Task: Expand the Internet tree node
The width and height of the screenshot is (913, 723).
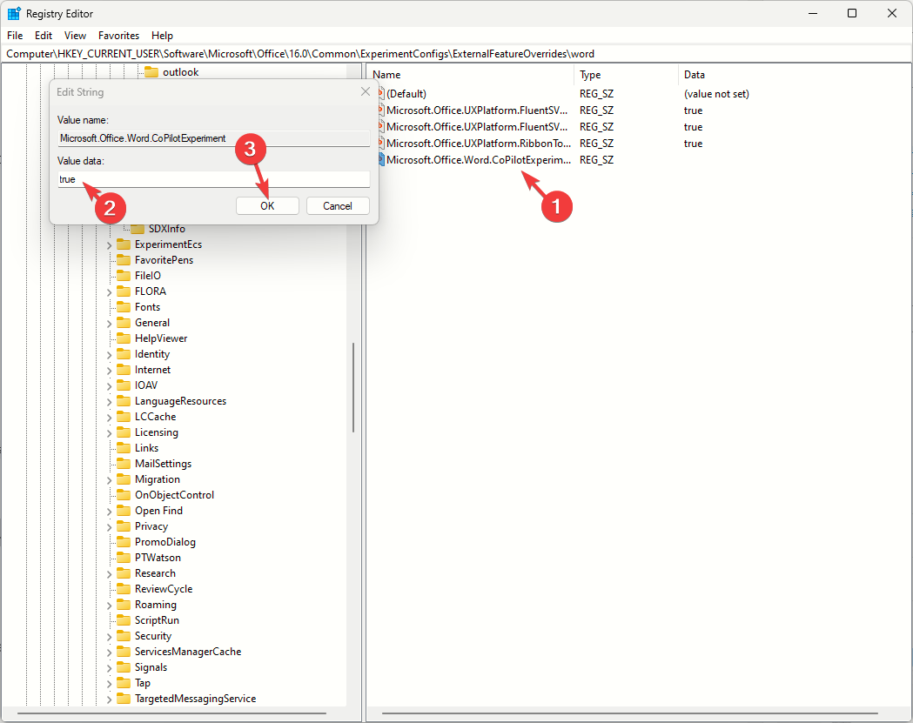Action: pyautogui.click(x=109, y=371)
